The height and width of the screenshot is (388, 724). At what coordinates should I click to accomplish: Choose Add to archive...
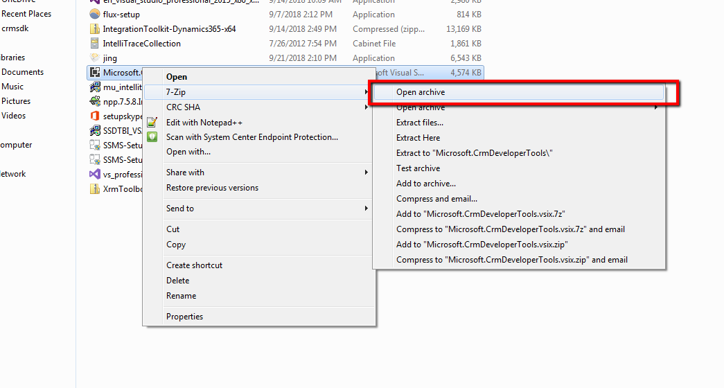pyautogui.click(x=519, y=184)
